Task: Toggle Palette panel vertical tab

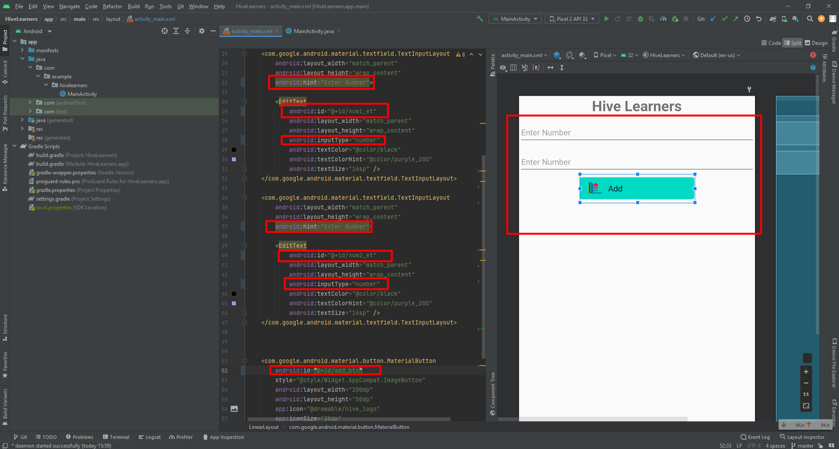Action: pyautogui.click(x=492, y=65)
